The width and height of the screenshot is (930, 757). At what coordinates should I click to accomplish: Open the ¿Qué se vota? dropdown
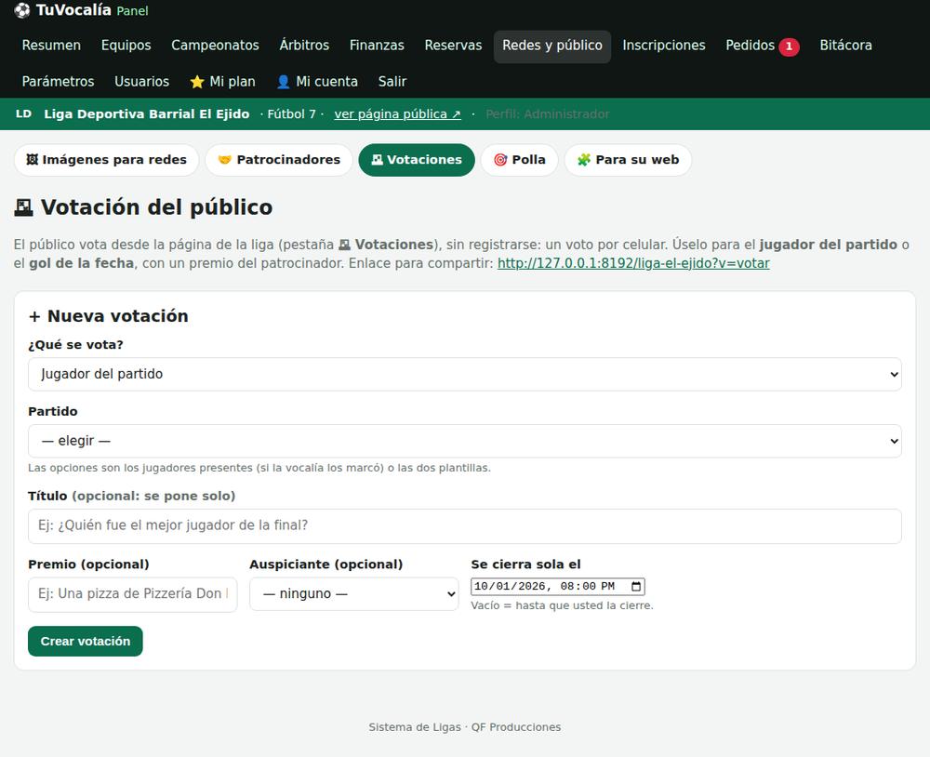pyautogui.click(x=465, y=375)
